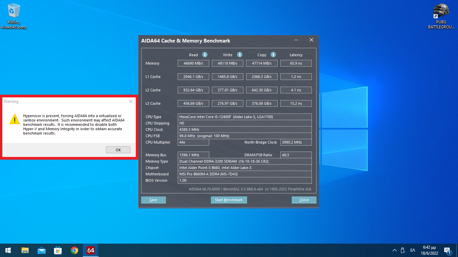Select the Memory Write value 48118 MB/s
The image size is (458, 257).
pos(228,63)
